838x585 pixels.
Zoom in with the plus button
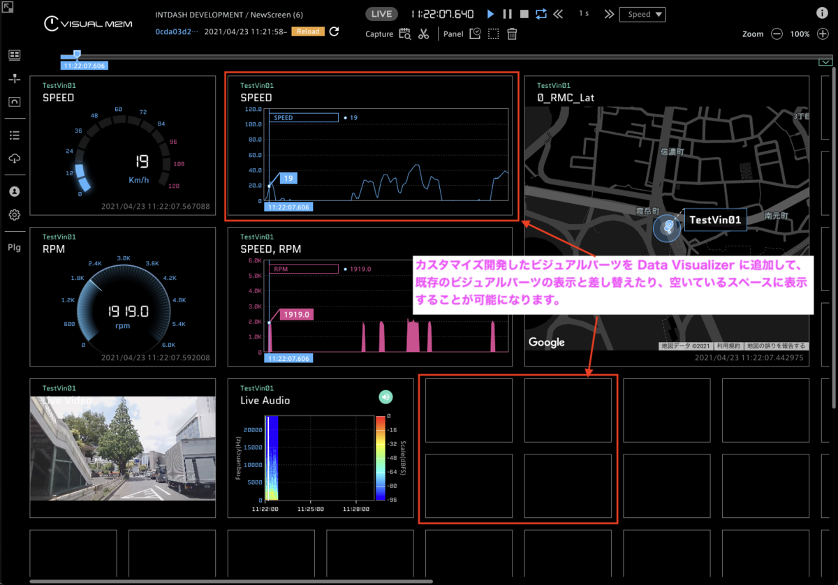pos(823,34)
